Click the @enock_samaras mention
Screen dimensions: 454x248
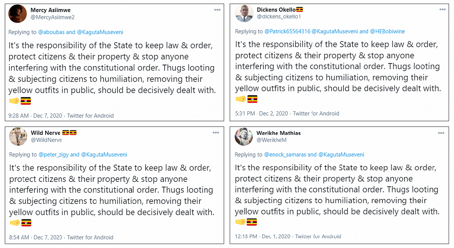pos(285,154)
